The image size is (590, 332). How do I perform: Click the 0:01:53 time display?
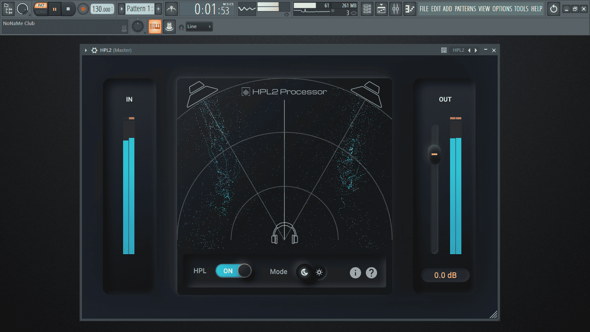(x=207, y=9)
